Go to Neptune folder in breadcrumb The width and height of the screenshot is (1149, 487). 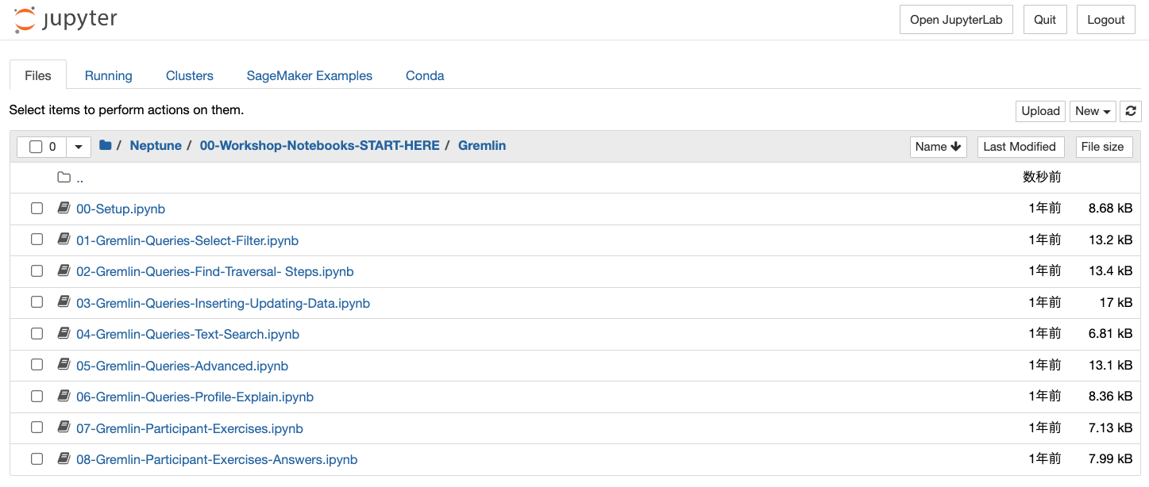pyautogui.click(x=156, y=146)
